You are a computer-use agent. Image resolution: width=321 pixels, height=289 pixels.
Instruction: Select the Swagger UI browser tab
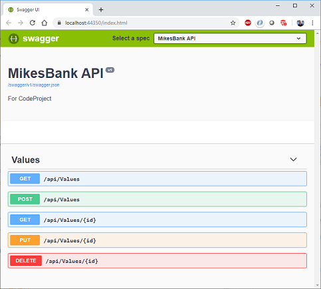pos(48,10)
